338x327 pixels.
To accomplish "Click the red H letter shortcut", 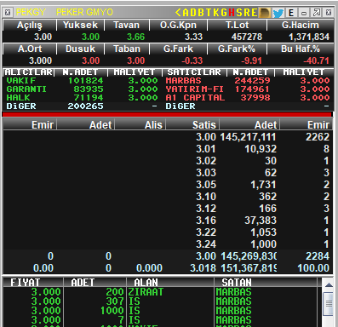I will click(232, 13).
